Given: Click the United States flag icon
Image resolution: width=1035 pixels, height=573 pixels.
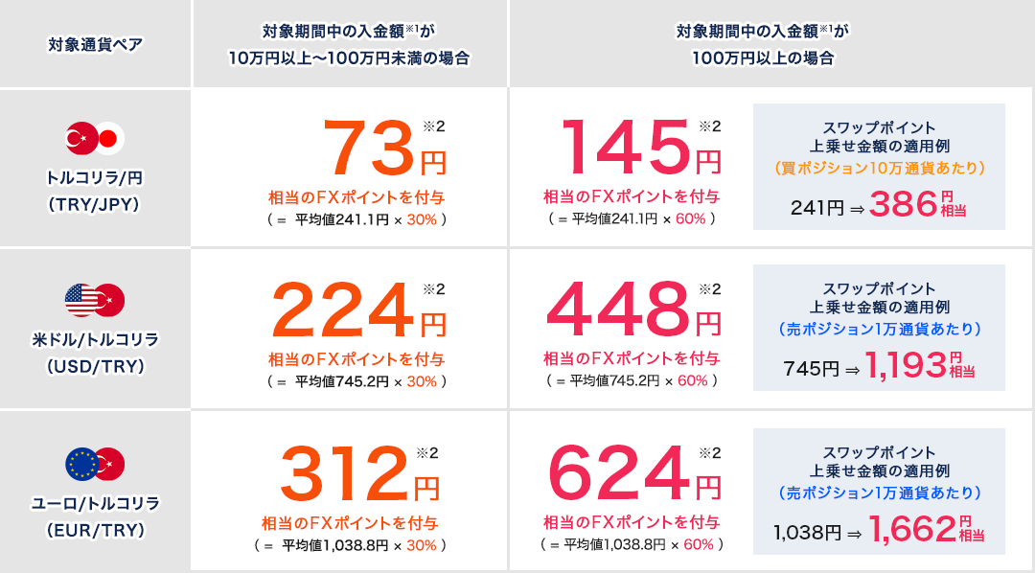Looking at the screenshot, I should 80,301.
